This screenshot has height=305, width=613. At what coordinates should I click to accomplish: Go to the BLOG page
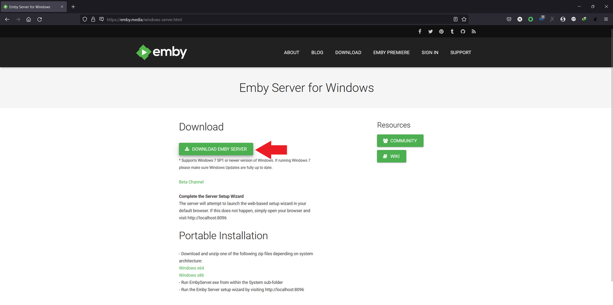click(x=317, y=53)
